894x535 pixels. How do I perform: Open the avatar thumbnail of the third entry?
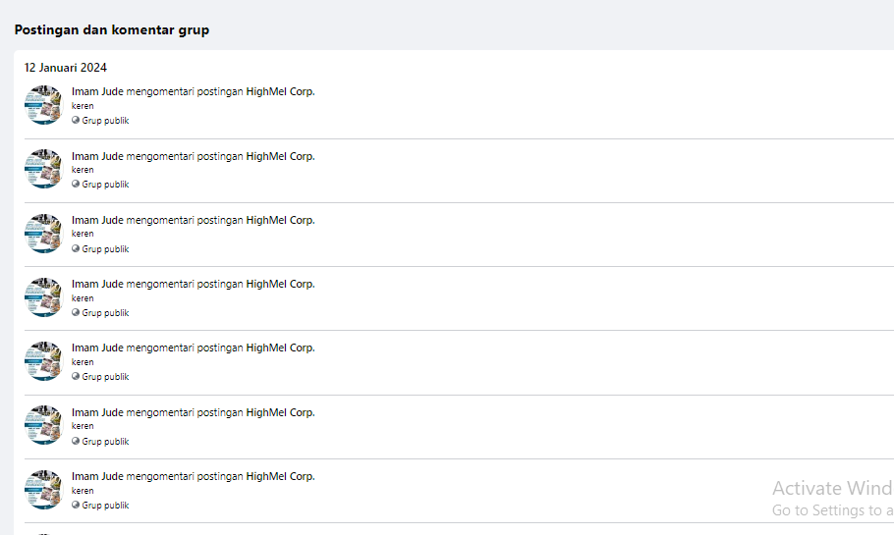coord(43,234)
